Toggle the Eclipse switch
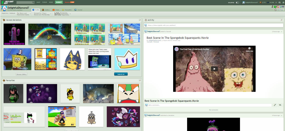Image resolution: width=285 pixels, height=131 pixels. 237,3
